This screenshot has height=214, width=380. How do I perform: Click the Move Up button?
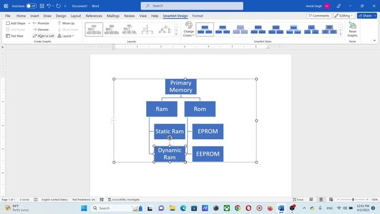point(66,23)
